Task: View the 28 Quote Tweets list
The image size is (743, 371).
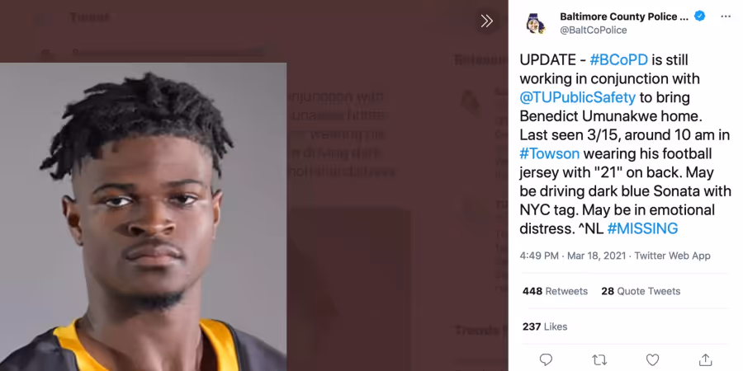Action: [x=641, y=291]
